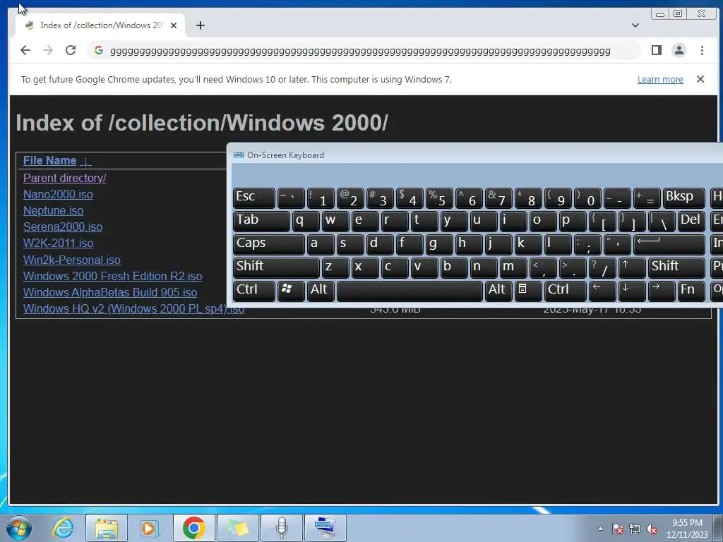Toggle Caps lock on On-Screen Keyboard
Viewport: 723px width, 542px height.
tap(269, 244)
